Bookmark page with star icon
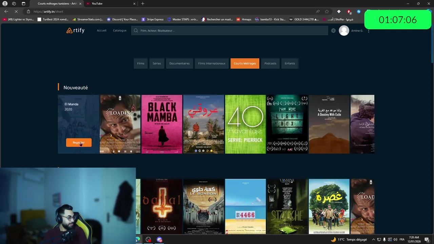This screenshot has height=244, width=434. [327, 12]
